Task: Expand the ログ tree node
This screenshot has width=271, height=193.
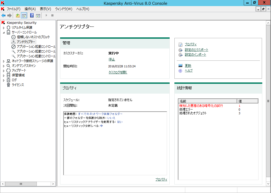Action: (x=4, y=80)
